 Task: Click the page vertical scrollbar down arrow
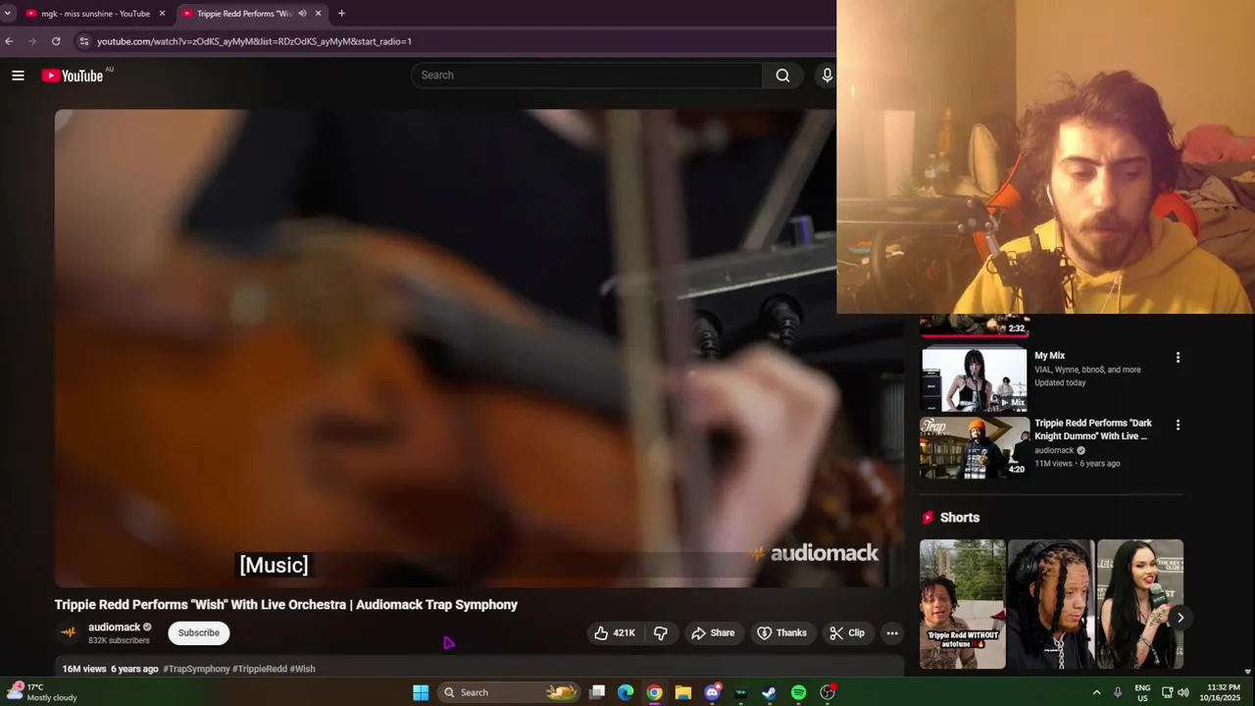1248,672
